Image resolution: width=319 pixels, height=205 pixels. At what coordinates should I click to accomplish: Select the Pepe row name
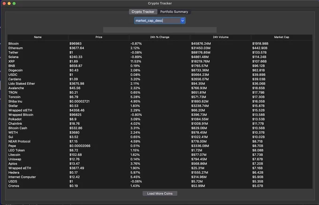click(12, 146)
